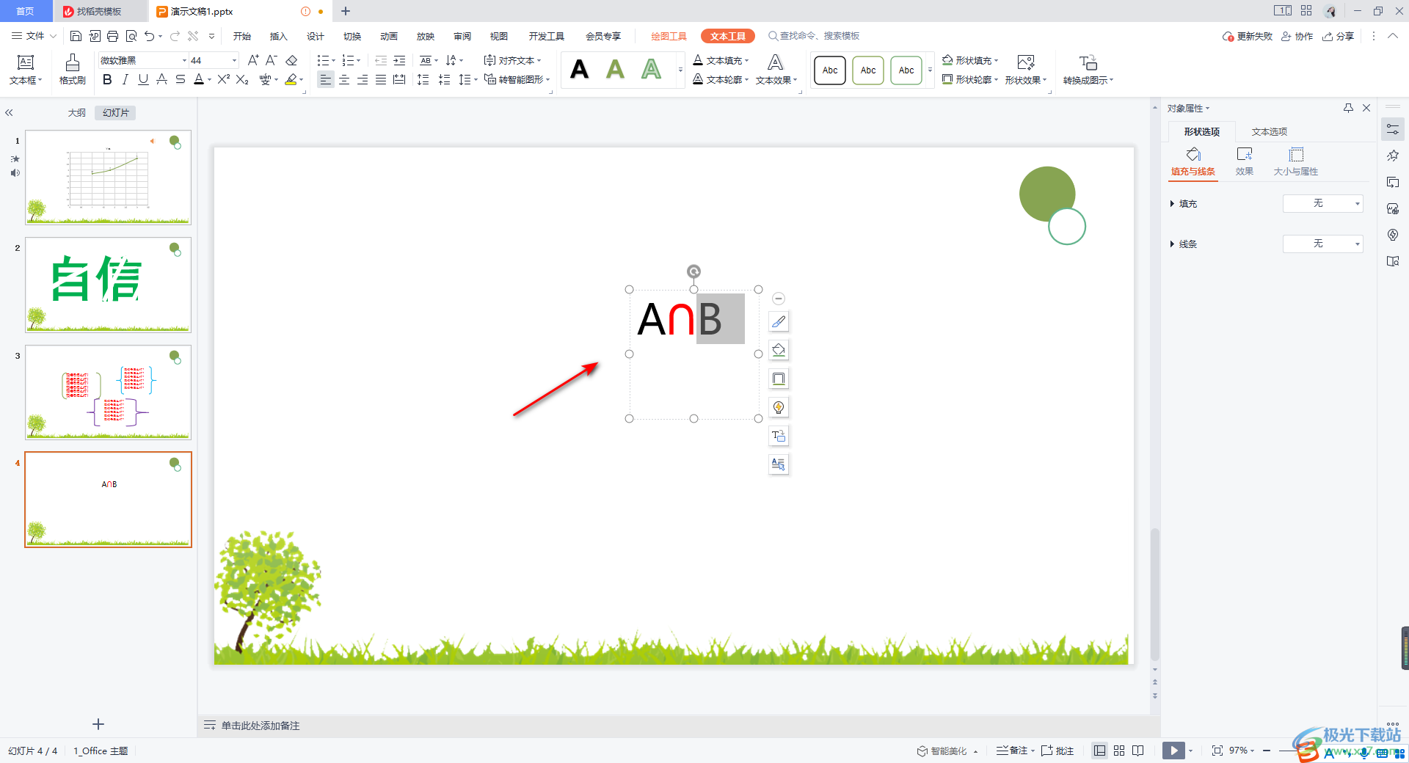Screen dimensions: 1409x763
Task: Click shape outline icon beside text box
Action: point(779,379)
